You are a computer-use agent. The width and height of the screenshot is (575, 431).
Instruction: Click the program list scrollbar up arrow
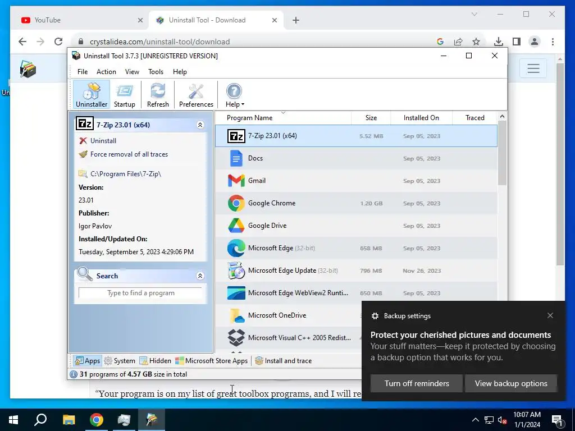tap(502, 117)
